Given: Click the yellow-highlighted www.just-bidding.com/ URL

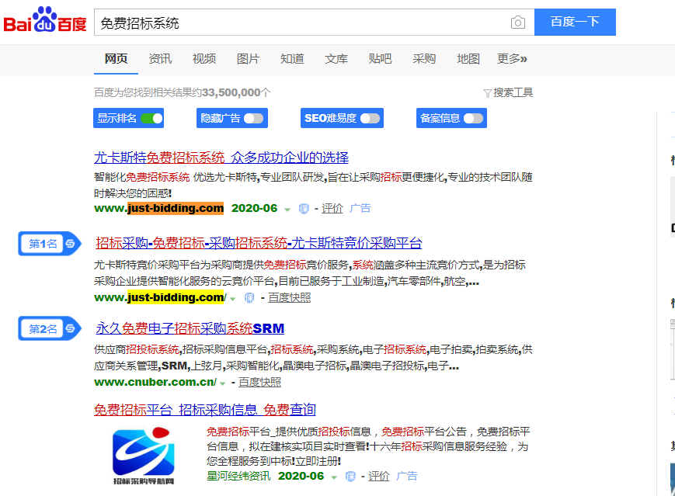Looking at the screenshot, I should click(x=161, y=298).
